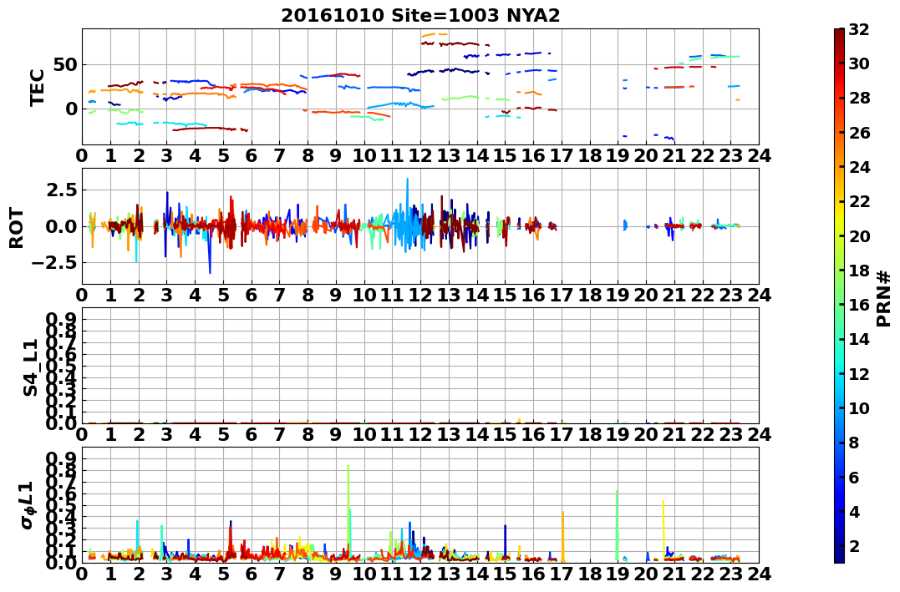Click hour "9" on the S4_L1 panel x-axis
This screenshot has height=592, width=900.
(336, 434)
